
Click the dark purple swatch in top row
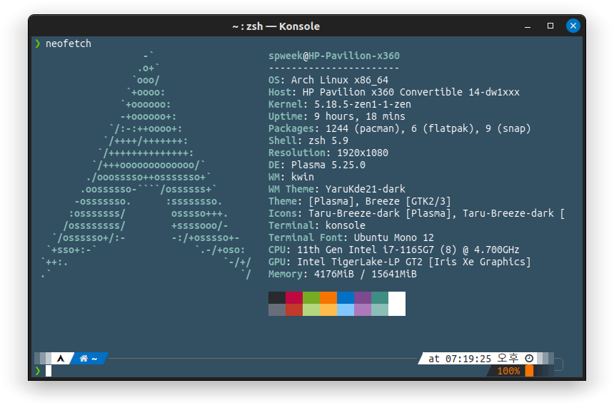pyautogui.click(x=363, y=297)
